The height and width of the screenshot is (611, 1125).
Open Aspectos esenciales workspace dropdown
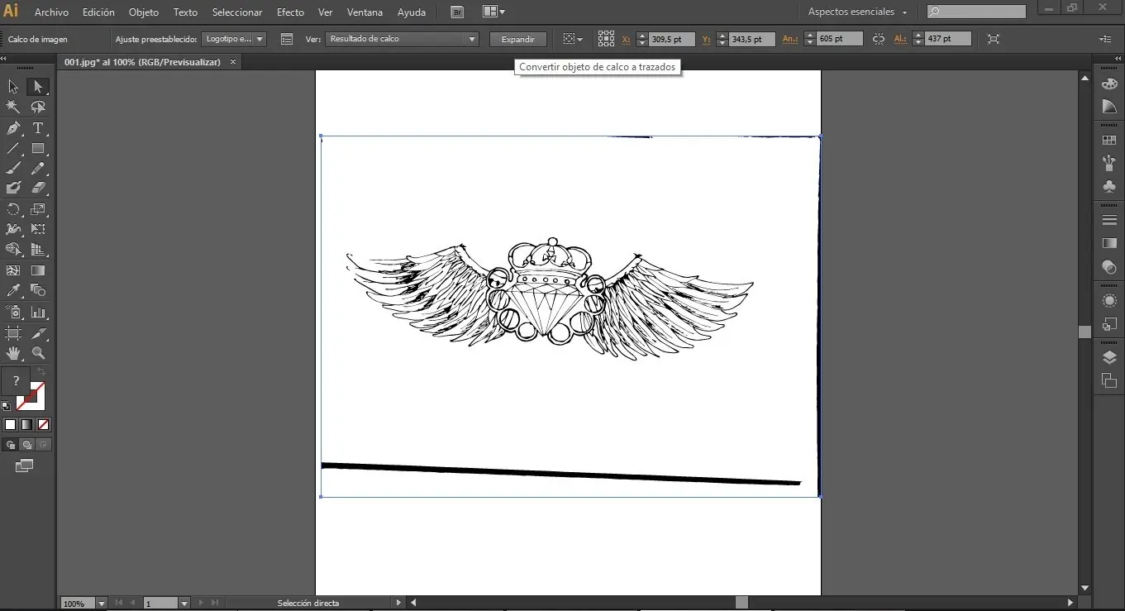(x=856, y=12)
